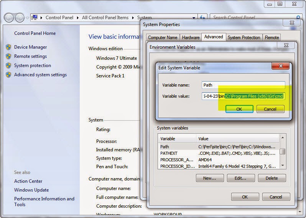Expand the arrow after Control Panel breadcrumb
This screenshot has width=306, height=218.
pyautogui.click(x=78, y=18)
